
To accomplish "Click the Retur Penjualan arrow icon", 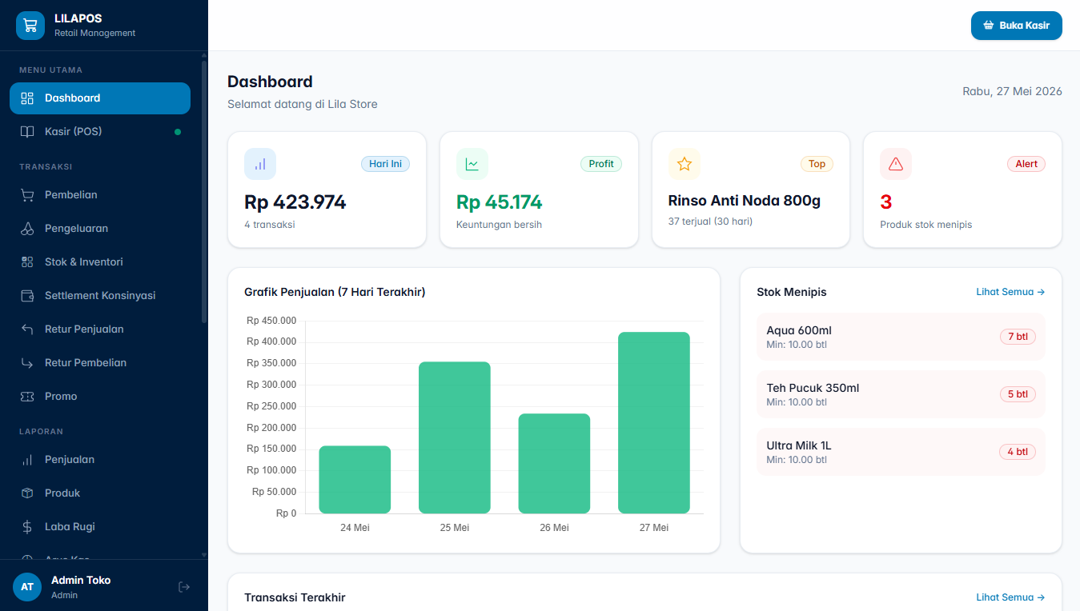I will click(27, 329).
